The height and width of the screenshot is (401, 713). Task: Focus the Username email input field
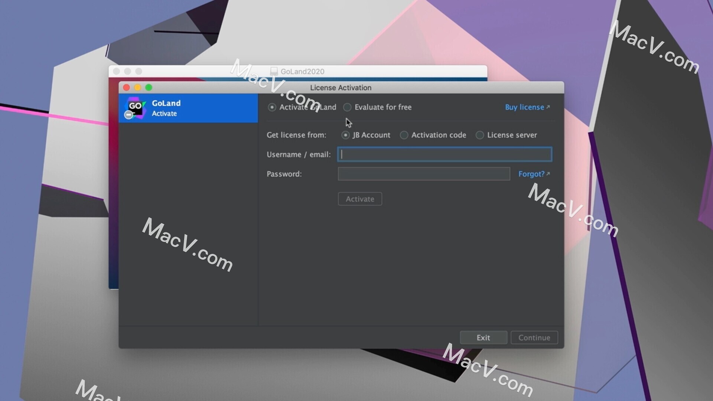(x=445, y=154)
